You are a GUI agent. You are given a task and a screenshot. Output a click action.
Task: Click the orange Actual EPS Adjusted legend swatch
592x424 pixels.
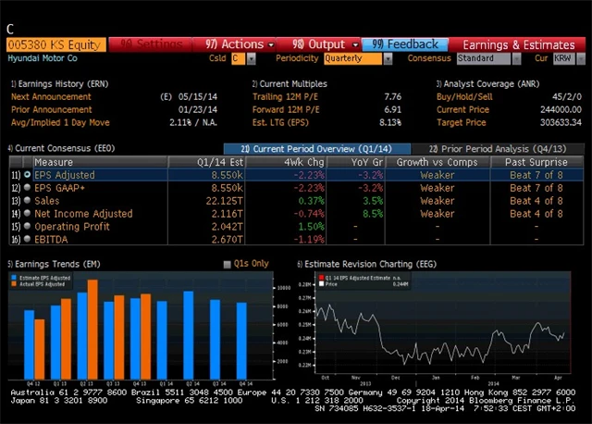coord(17,281)
